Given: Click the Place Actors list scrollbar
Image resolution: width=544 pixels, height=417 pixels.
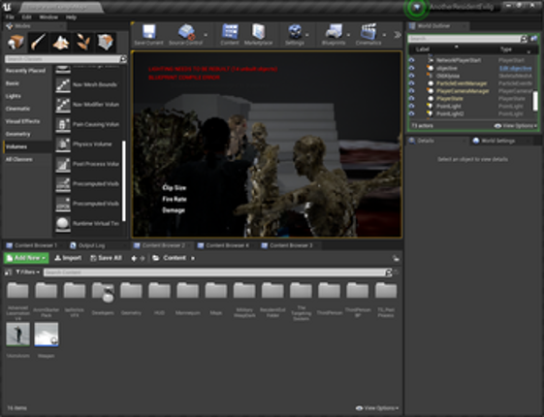Looking at the screenshot, I should tap(123, 180).
